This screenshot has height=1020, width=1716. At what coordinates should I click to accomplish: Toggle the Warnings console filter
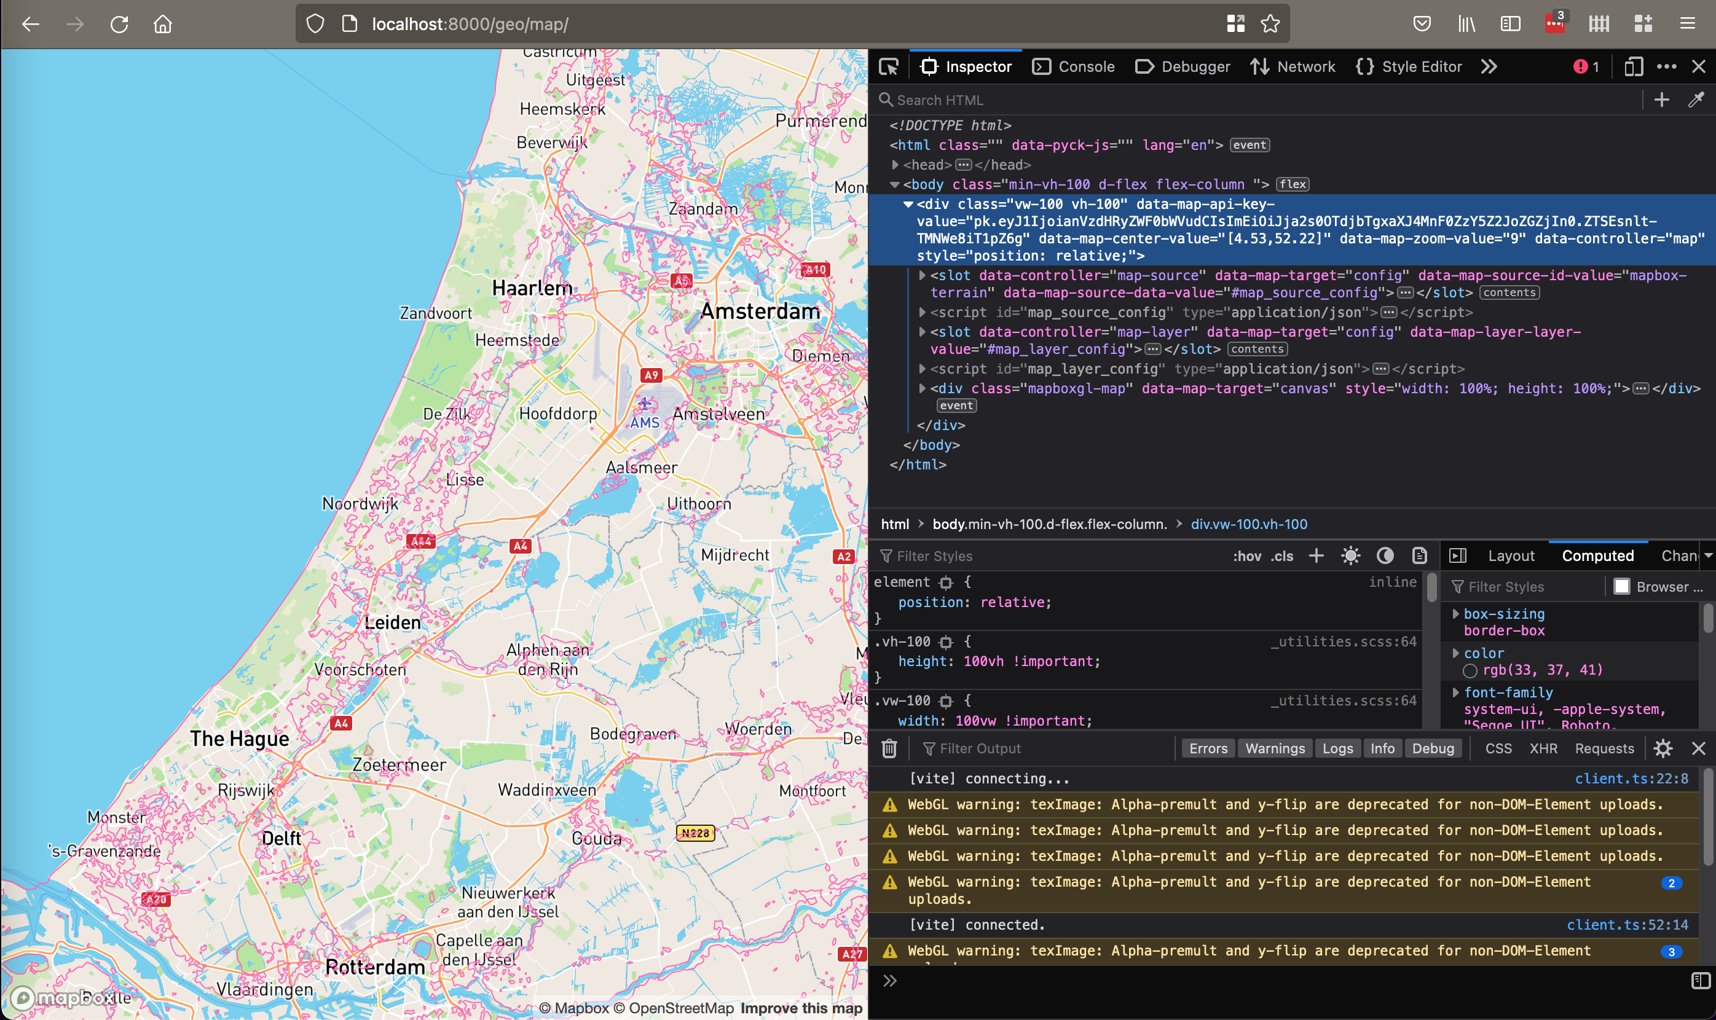click(x=1274, y=748)
